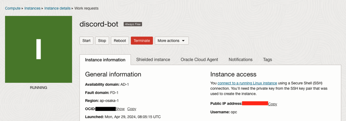Viewport: 346px width, 121px height.
Task: Click the green instance status icon
Action: click(38, 49)
